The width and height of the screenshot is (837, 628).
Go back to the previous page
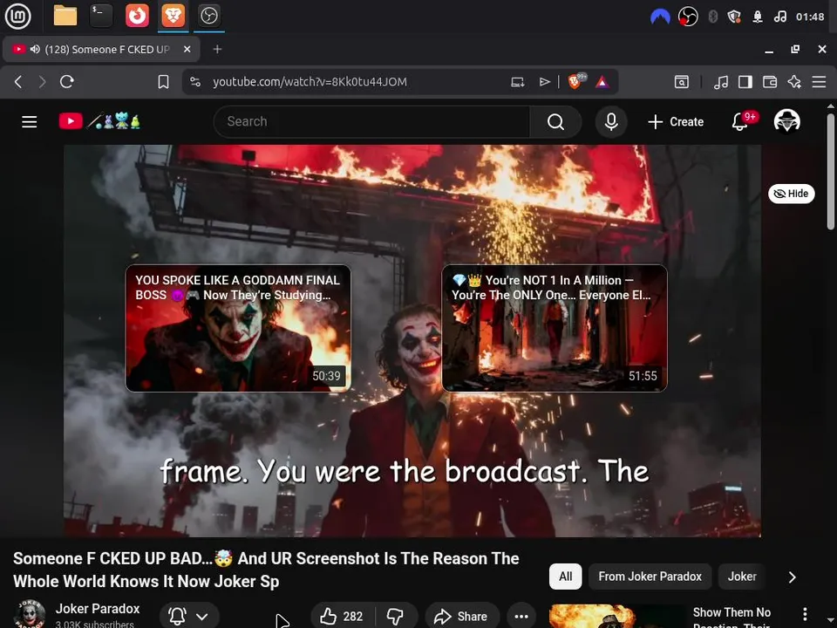18,82
